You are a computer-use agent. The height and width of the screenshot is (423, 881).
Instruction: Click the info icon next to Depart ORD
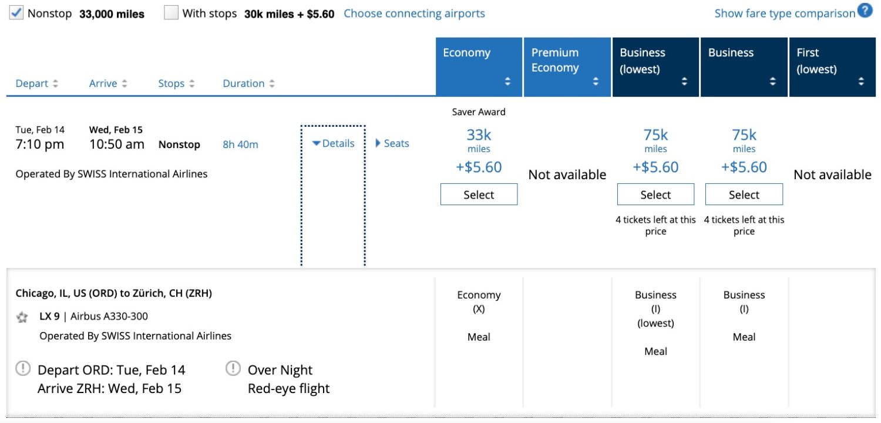pyautogui.click(x=23, y=369)
